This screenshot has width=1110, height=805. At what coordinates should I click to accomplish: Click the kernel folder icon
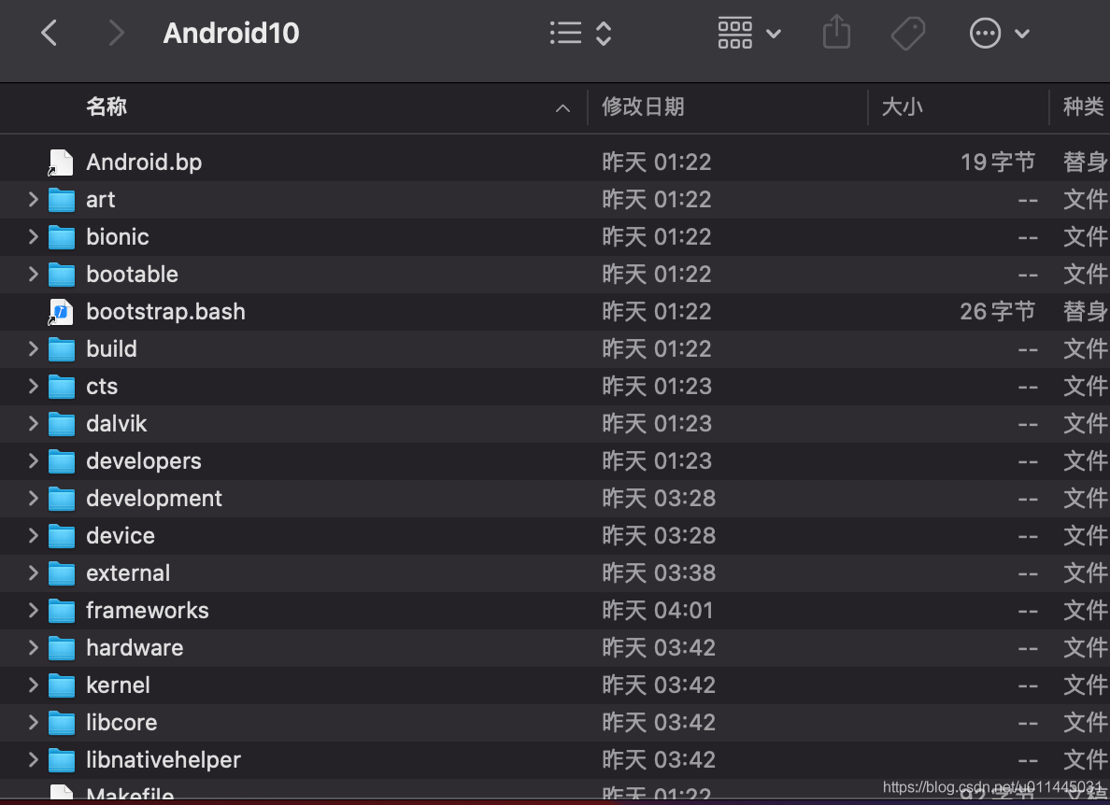point(62,685)
